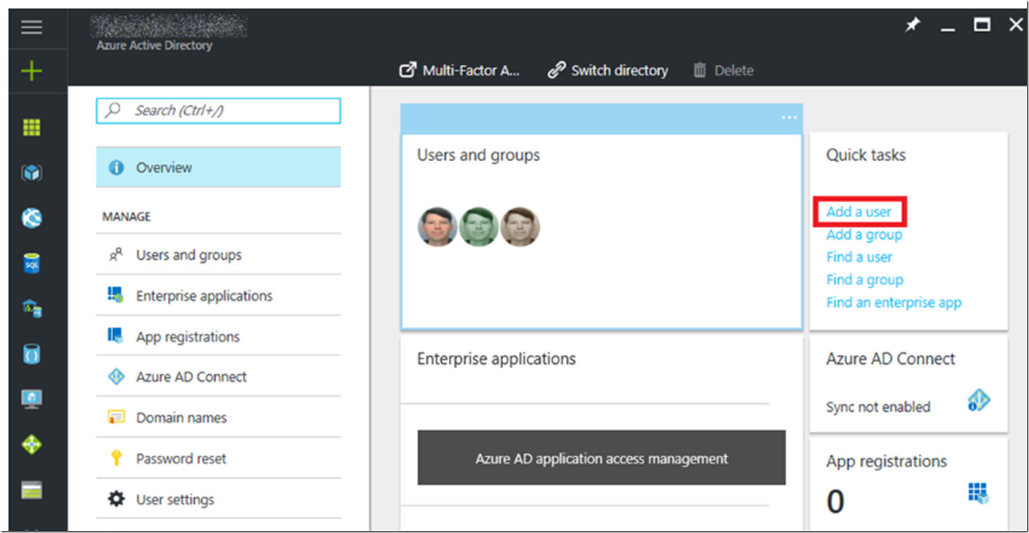Click the Delete trash toolbar item

point(723,70)
